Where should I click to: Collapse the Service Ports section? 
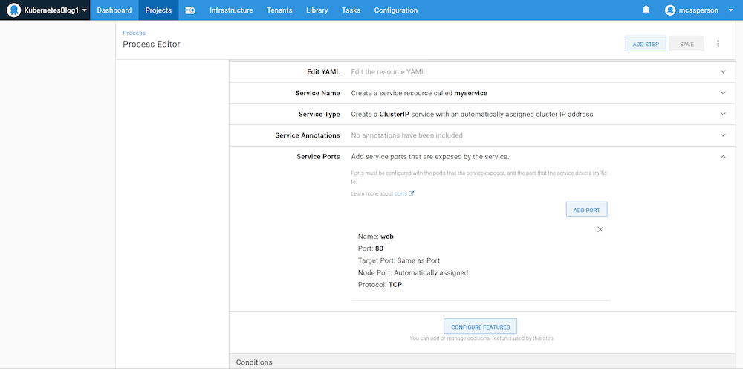point(723,156)
